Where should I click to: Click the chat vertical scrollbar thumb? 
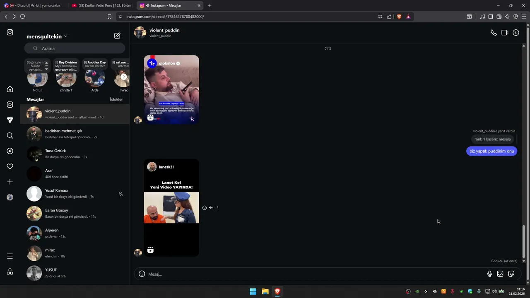tap(524, 242)
